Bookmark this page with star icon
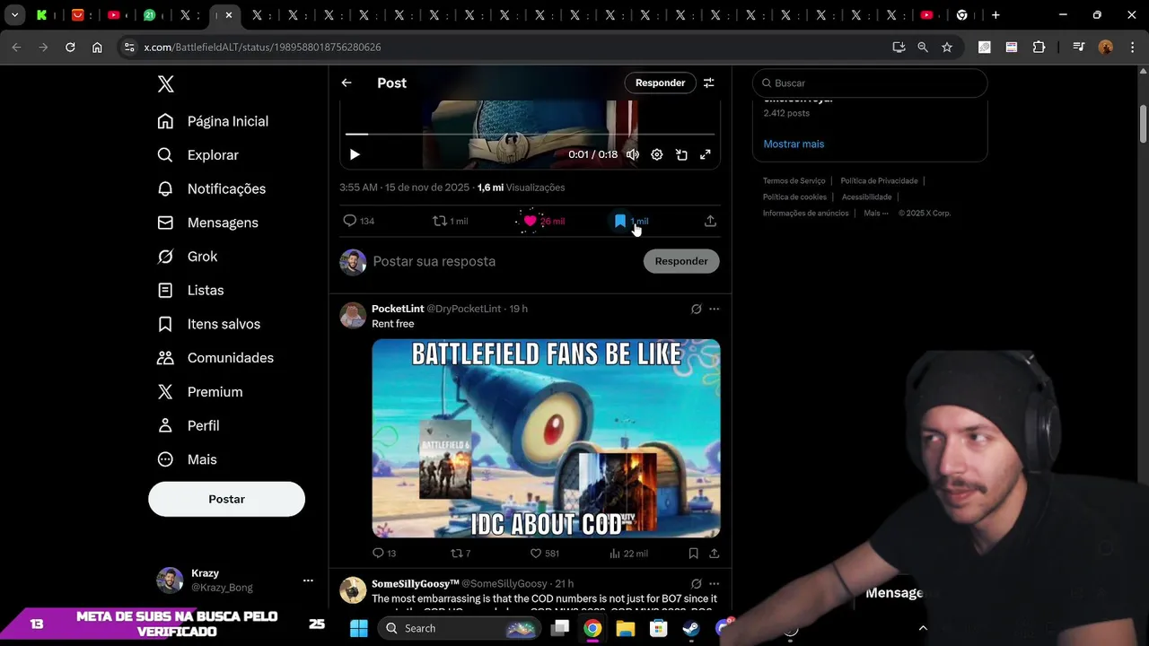Viewport: 1149px width, 646px height. point(947,47)
